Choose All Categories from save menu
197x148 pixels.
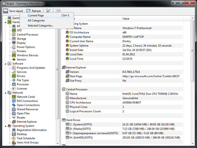[47, 20]
